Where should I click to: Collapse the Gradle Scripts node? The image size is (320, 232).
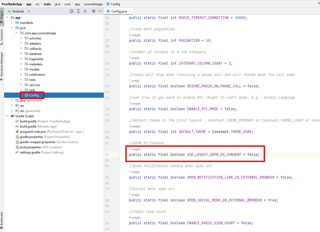[7, 116]
